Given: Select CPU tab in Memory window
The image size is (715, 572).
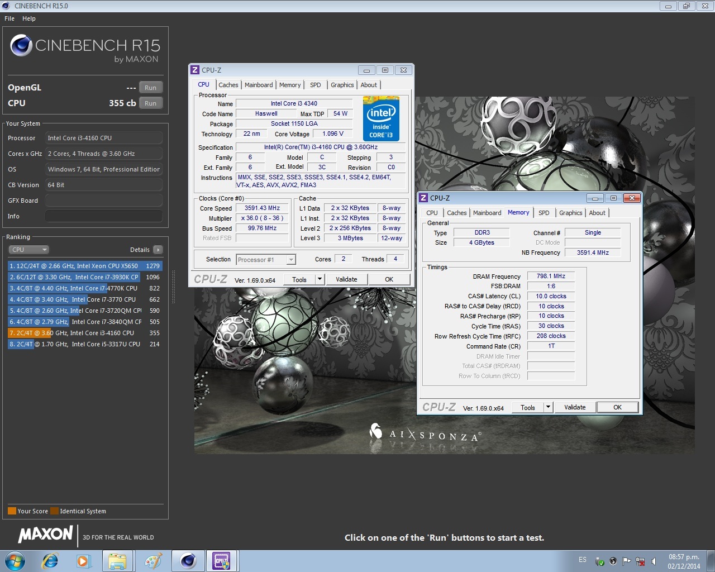Looking at the screenshot, I should [x=432, y=213].
